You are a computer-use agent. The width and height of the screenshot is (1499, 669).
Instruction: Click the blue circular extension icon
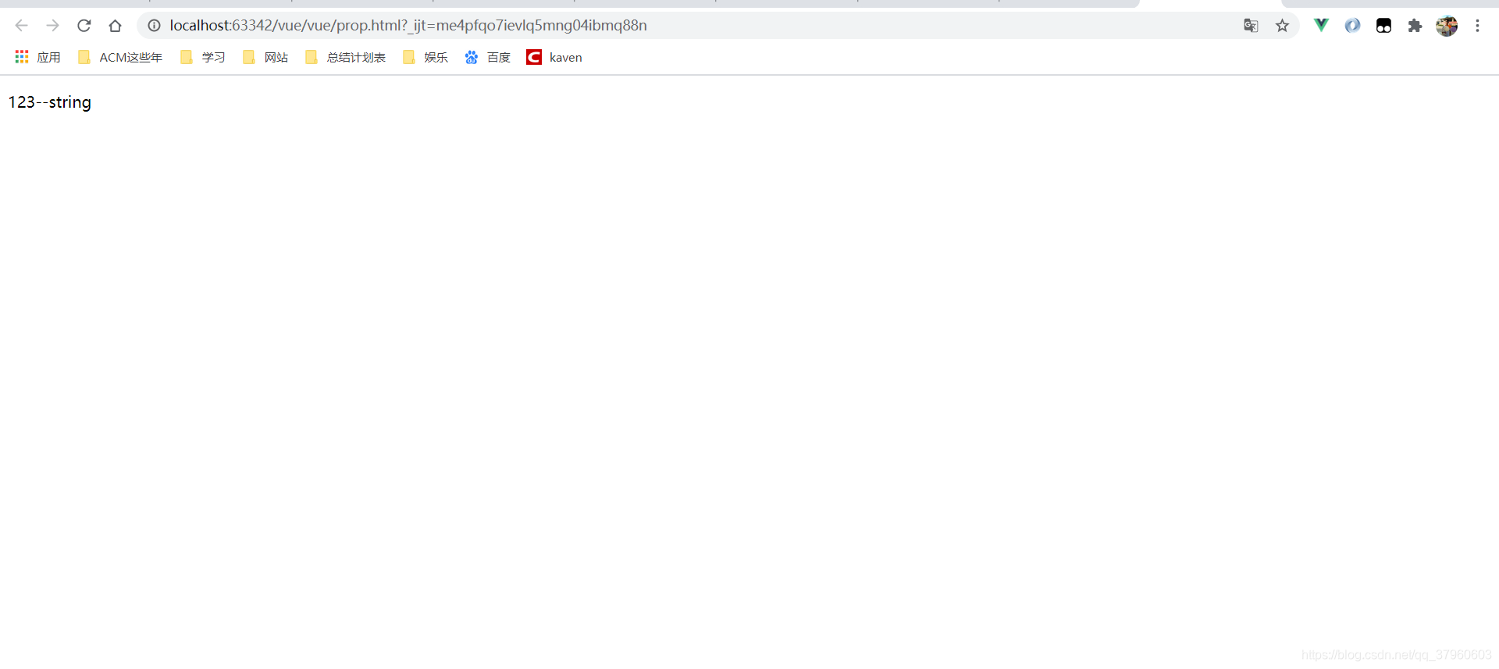click(x=1352, y=26)
